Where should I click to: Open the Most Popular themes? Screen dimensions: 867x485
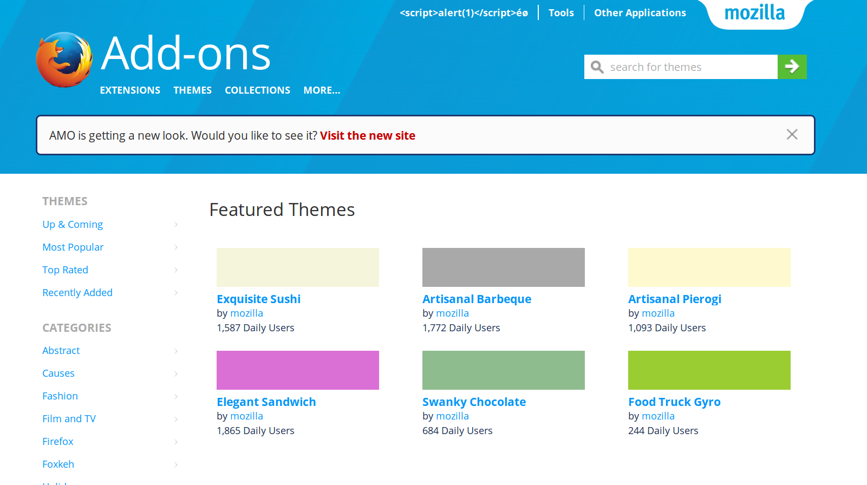73,247
